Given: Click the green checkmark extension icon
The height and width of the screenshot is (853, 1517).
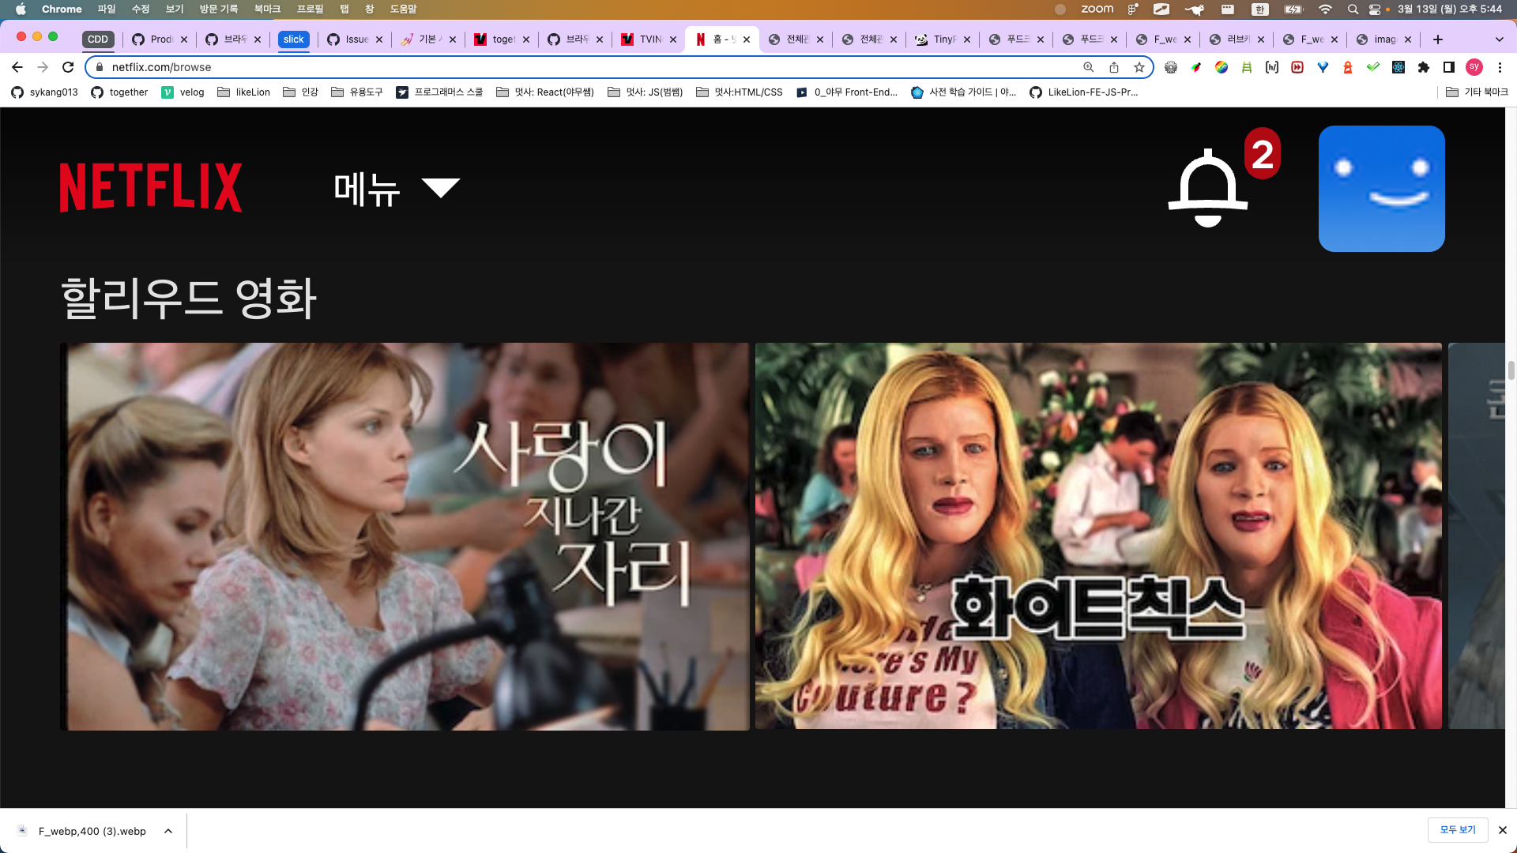Looking at the screenshot, I should pyautogui.click(x=1373, y=67).
